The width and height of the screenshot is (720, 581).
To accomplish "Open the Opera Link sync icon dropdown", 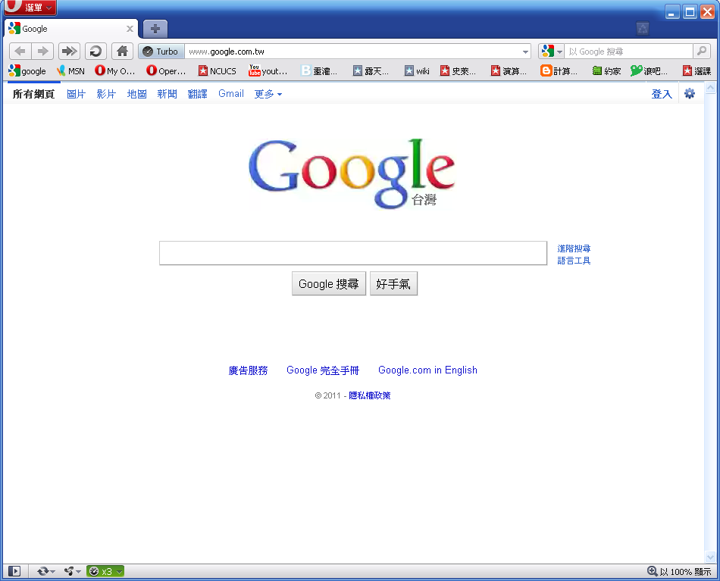I will (46, 571).
